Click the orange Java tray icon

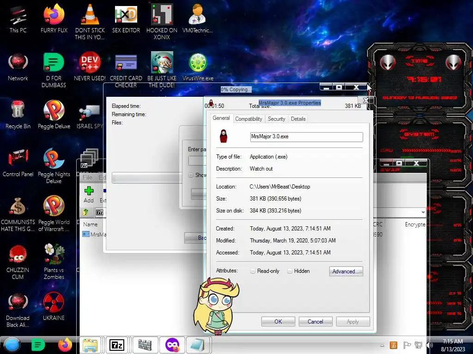click(394, 345)
